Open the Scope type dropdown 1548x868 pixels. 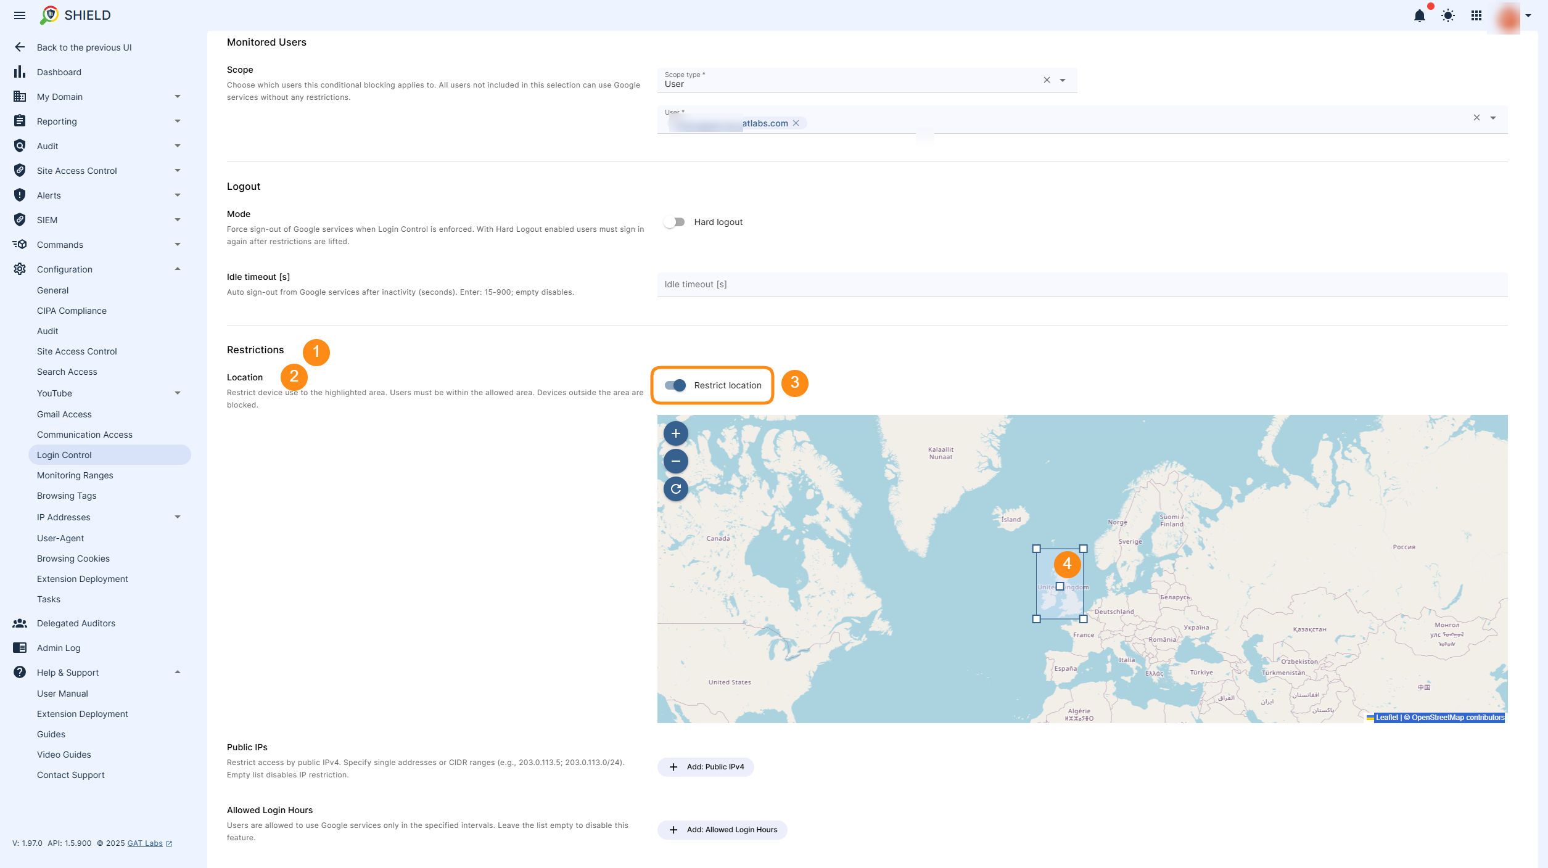(x=1063, y=80)
